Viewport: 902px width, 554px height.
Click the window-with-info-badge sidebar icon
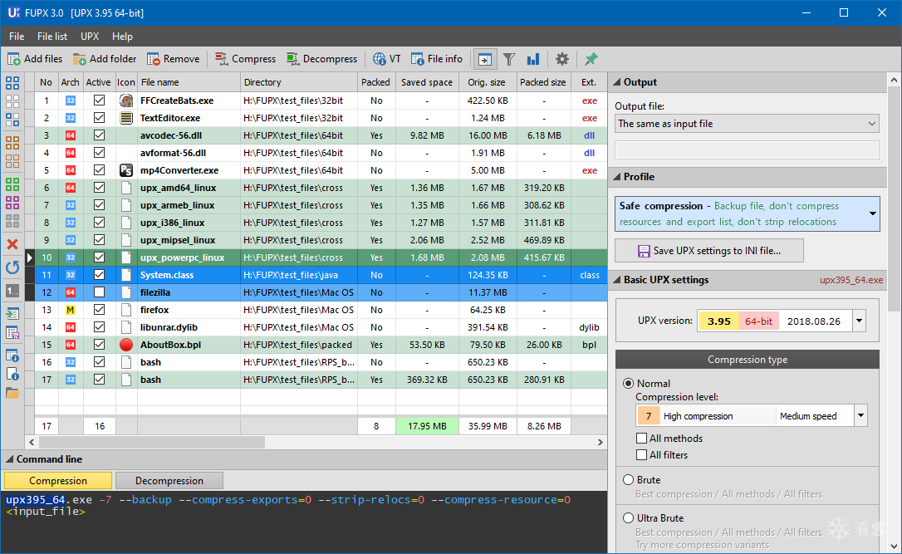click(x=12, y=355)
